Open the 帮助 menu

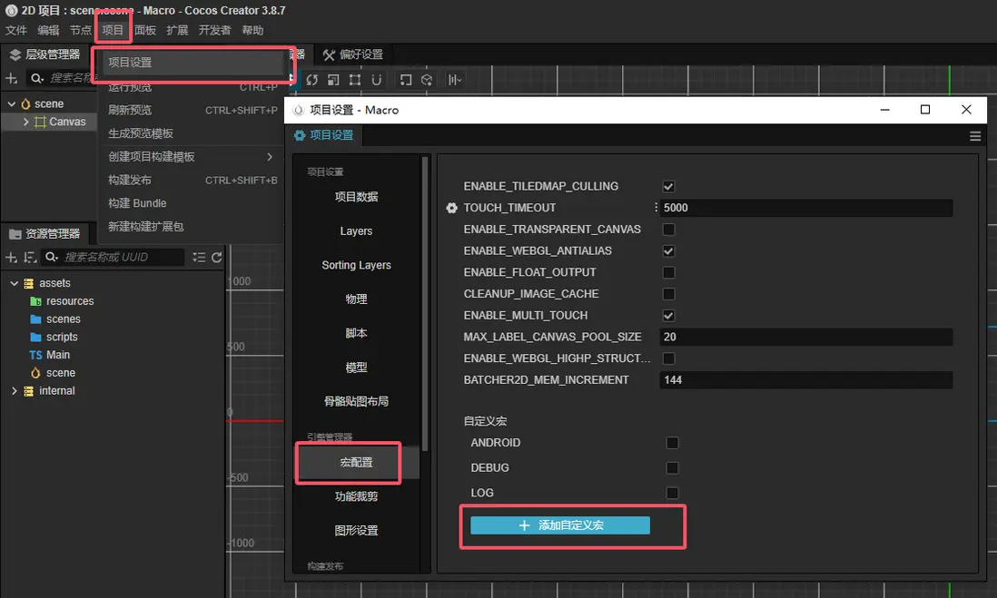click(252, 31)
